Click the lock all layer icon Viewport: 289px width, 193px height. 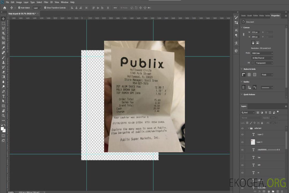(262, 123)
